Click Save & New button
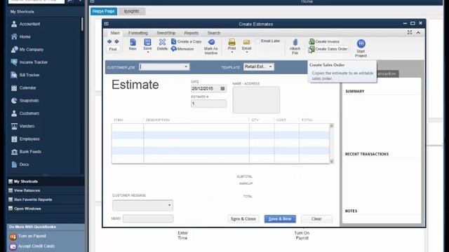Screen dimensions: 449x252 280,219
